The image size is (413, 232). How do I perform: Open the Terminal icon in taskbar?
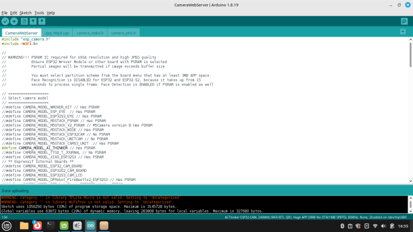click(50, 226)
